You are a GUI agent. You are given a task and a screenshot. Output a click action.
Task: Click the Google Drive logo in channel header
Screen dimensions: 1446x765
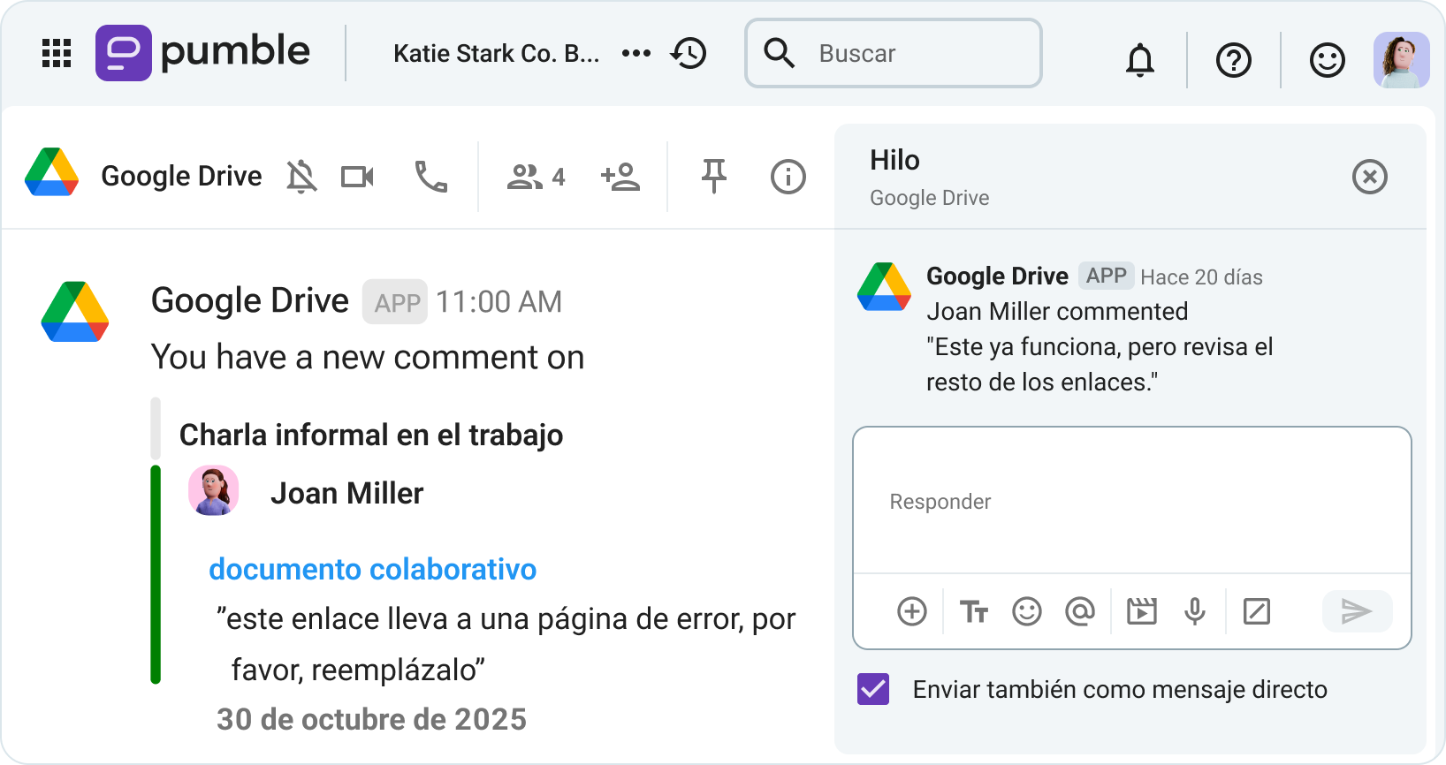[52, 172]
